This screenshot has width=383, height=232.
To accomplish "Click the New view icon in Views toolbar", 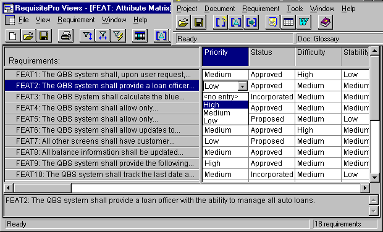I will click(13, 36).
